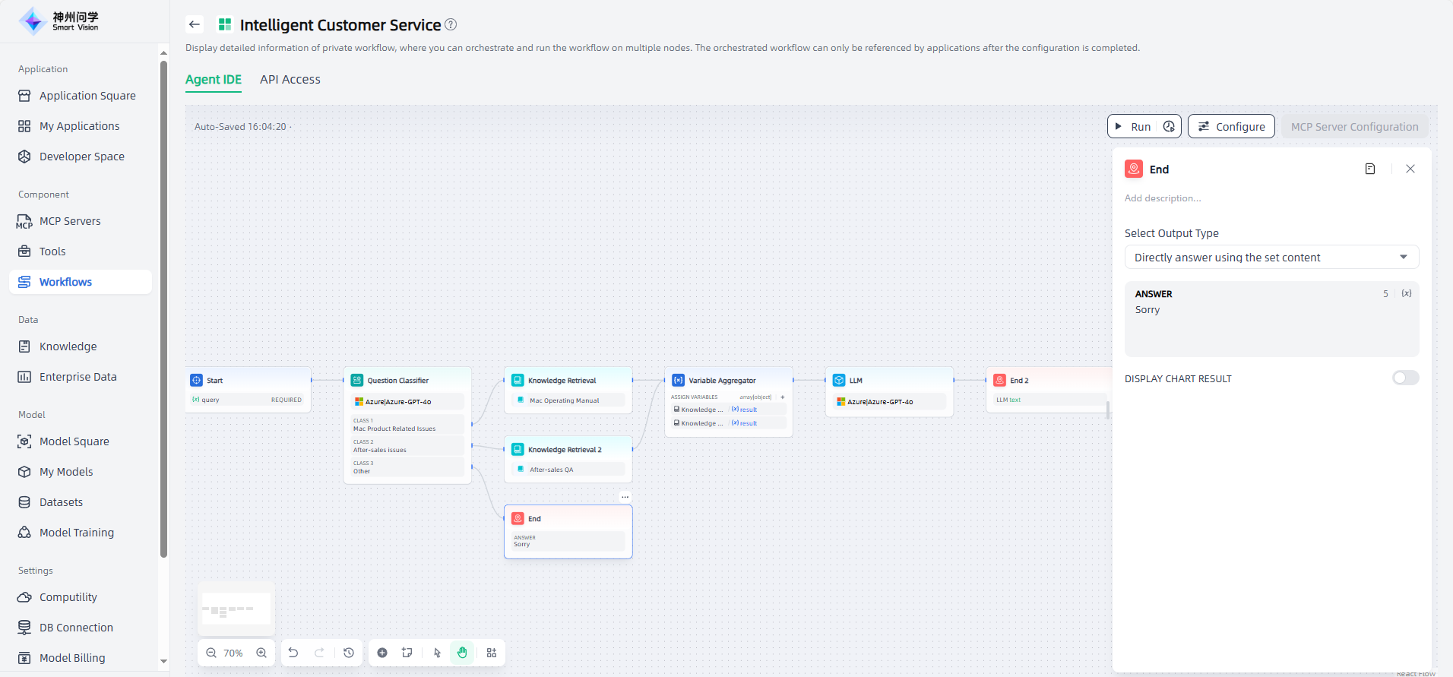
Task: Activate the hand pan tool
Action: tap(462, 653)
